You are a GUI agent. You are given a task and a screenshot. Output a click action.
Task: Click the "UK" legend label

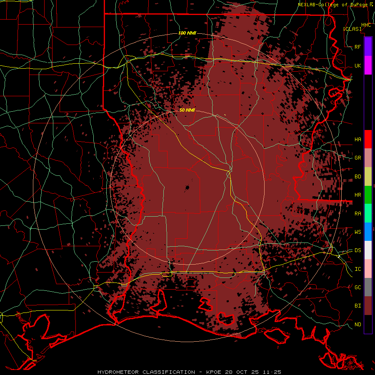[357, 65]
